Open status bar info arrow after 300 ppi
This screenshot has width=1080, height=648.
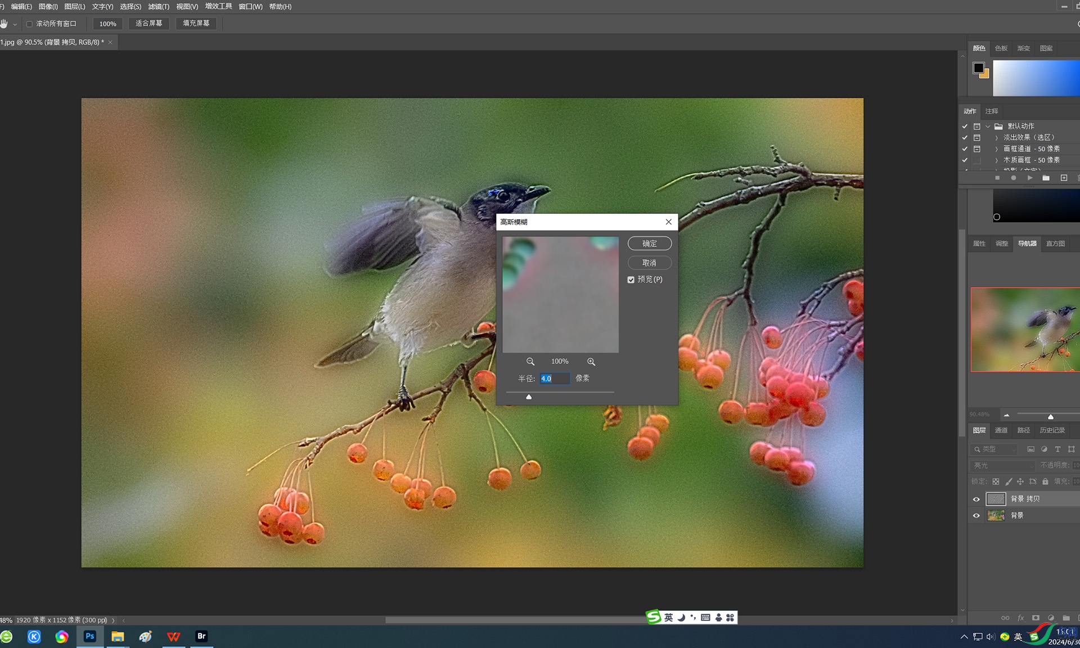113,620
